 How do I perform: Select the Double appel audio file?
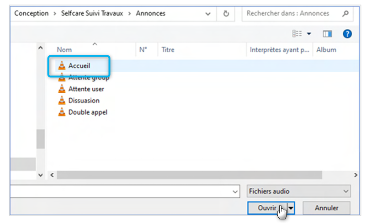[x=88, y=112]
